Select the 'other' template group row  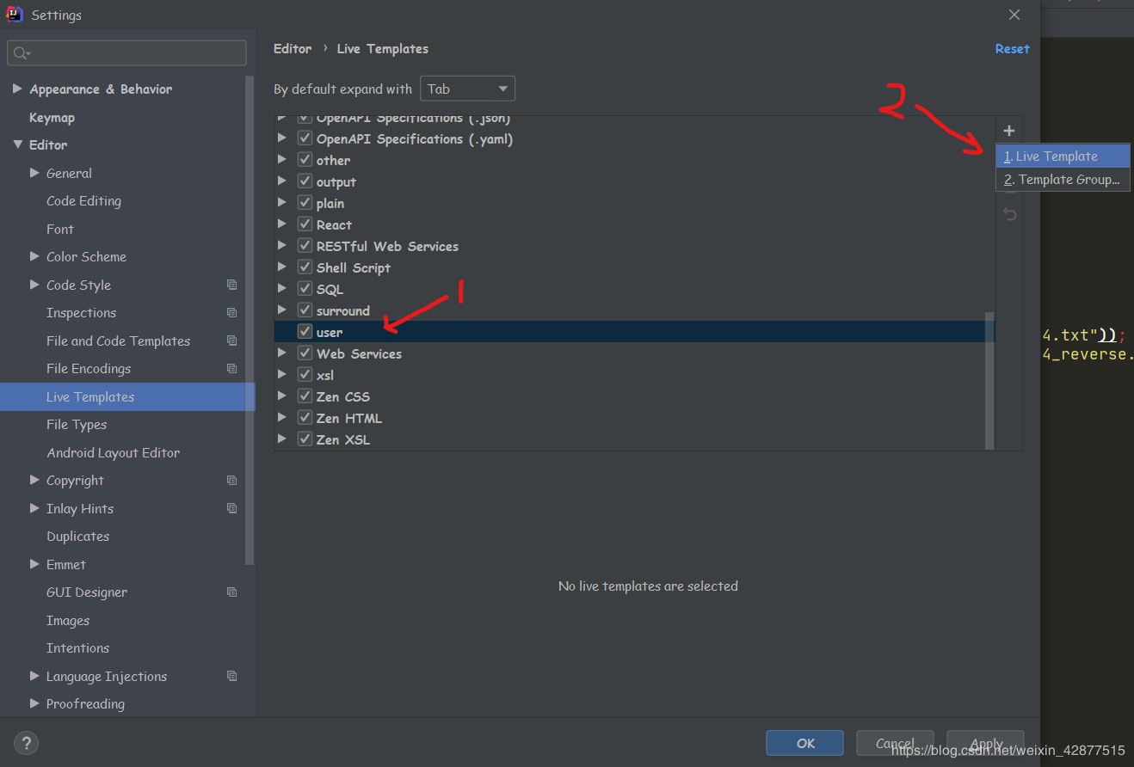pos(634,160)
